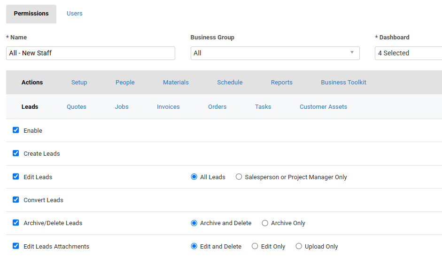This screenshot has width=442, height=257.
Task: Uncheck the Enable checkbox
Action: coord(16,130)
